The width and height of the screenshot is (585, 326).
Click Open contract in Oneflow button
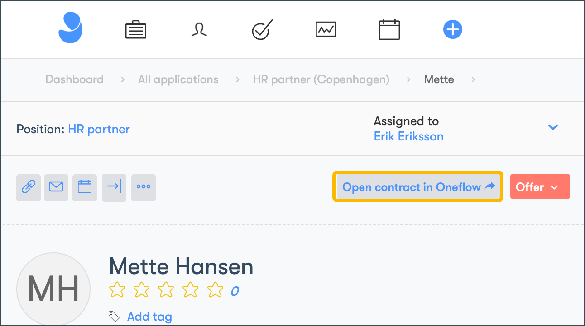click(x=418, y=186)
